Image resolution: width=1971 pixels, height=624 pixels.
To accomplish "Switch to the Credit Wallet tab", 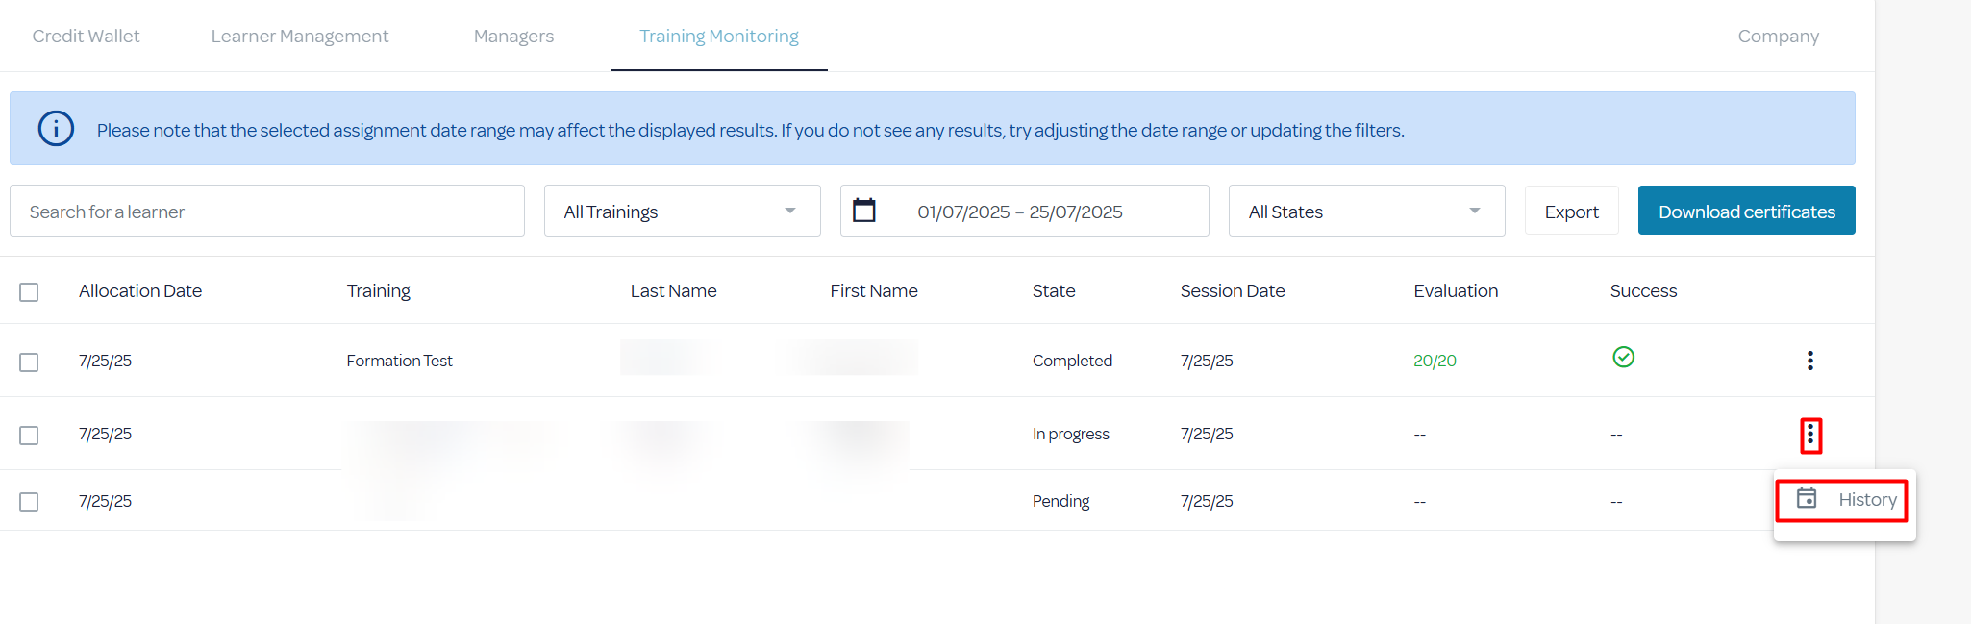I will click(x=86, y=37).
